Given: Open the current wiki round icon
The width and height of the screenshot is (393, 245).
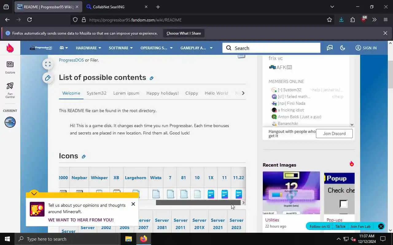Looking at the screenshot, I should point(10,122).
